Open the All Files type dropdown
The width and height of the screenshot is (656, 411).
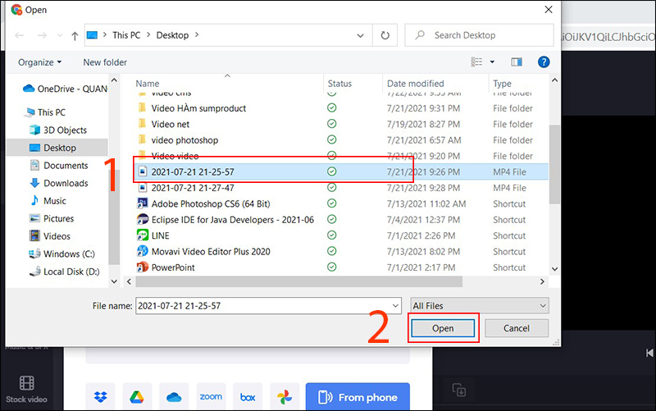480,306
